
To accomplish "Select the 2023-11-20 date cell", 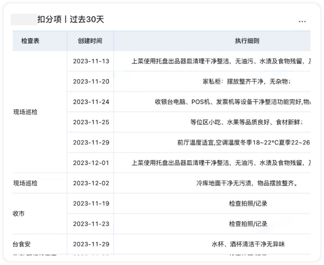I will pos(91,81).
